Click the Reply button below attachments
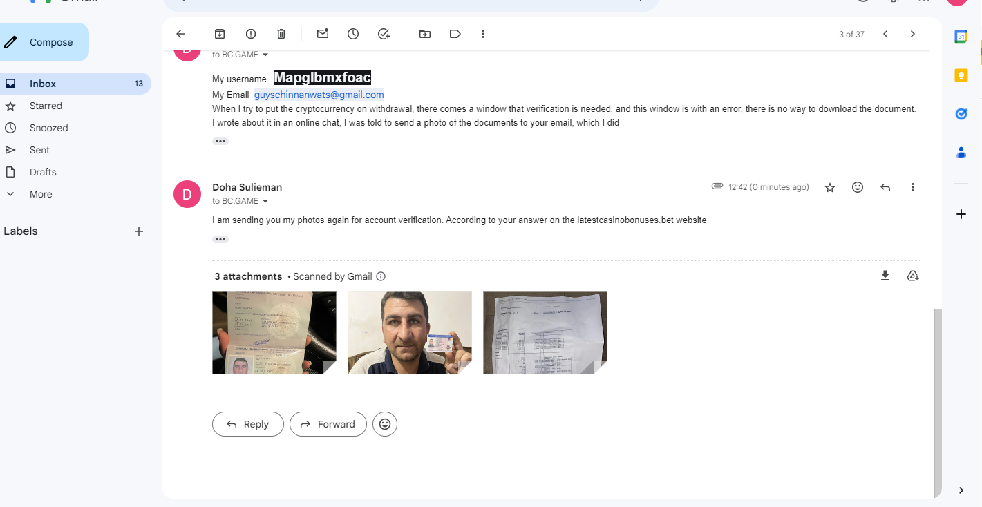This screenshot has width=982, height=507. click(x=248, y=424)
